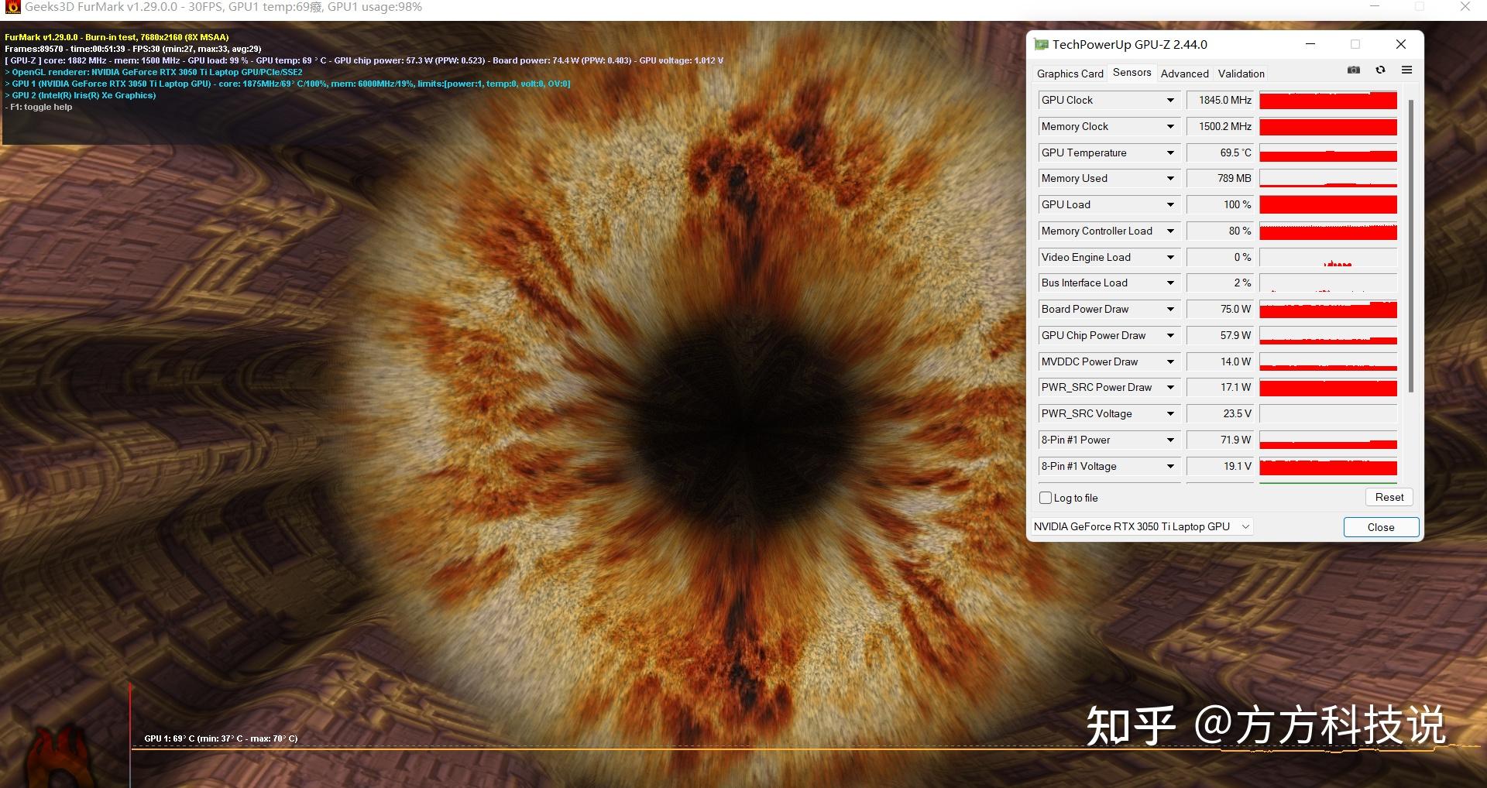Viewport: 1487px width, 788px height.
Task: Click the Board Power Draw history graph
Action: 1328,310
